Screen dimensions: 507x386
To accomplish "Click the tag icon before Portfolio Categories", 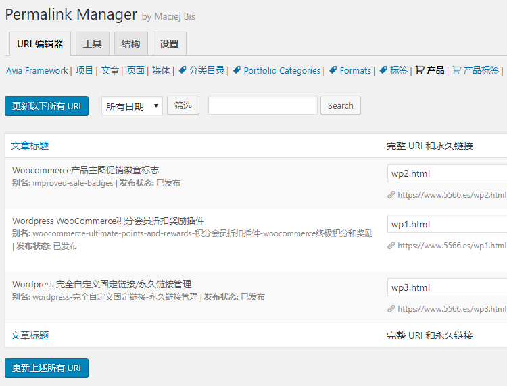I will (x=237, y=70).
